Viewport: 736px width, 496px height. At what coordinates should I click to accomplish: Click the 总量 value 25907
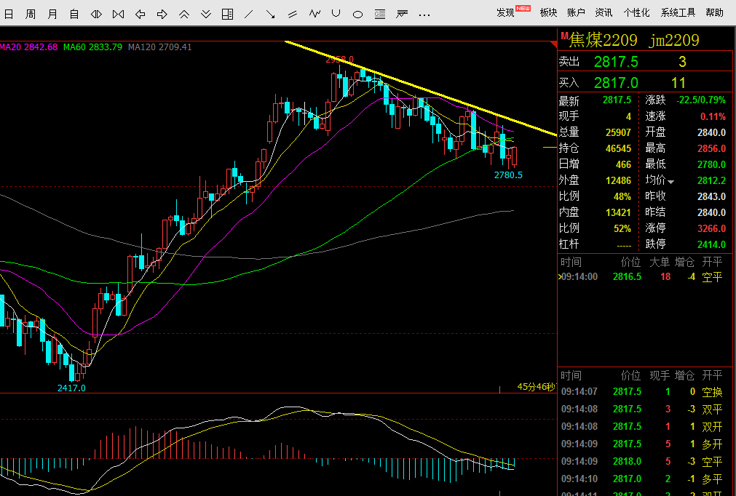coord(618,132)
